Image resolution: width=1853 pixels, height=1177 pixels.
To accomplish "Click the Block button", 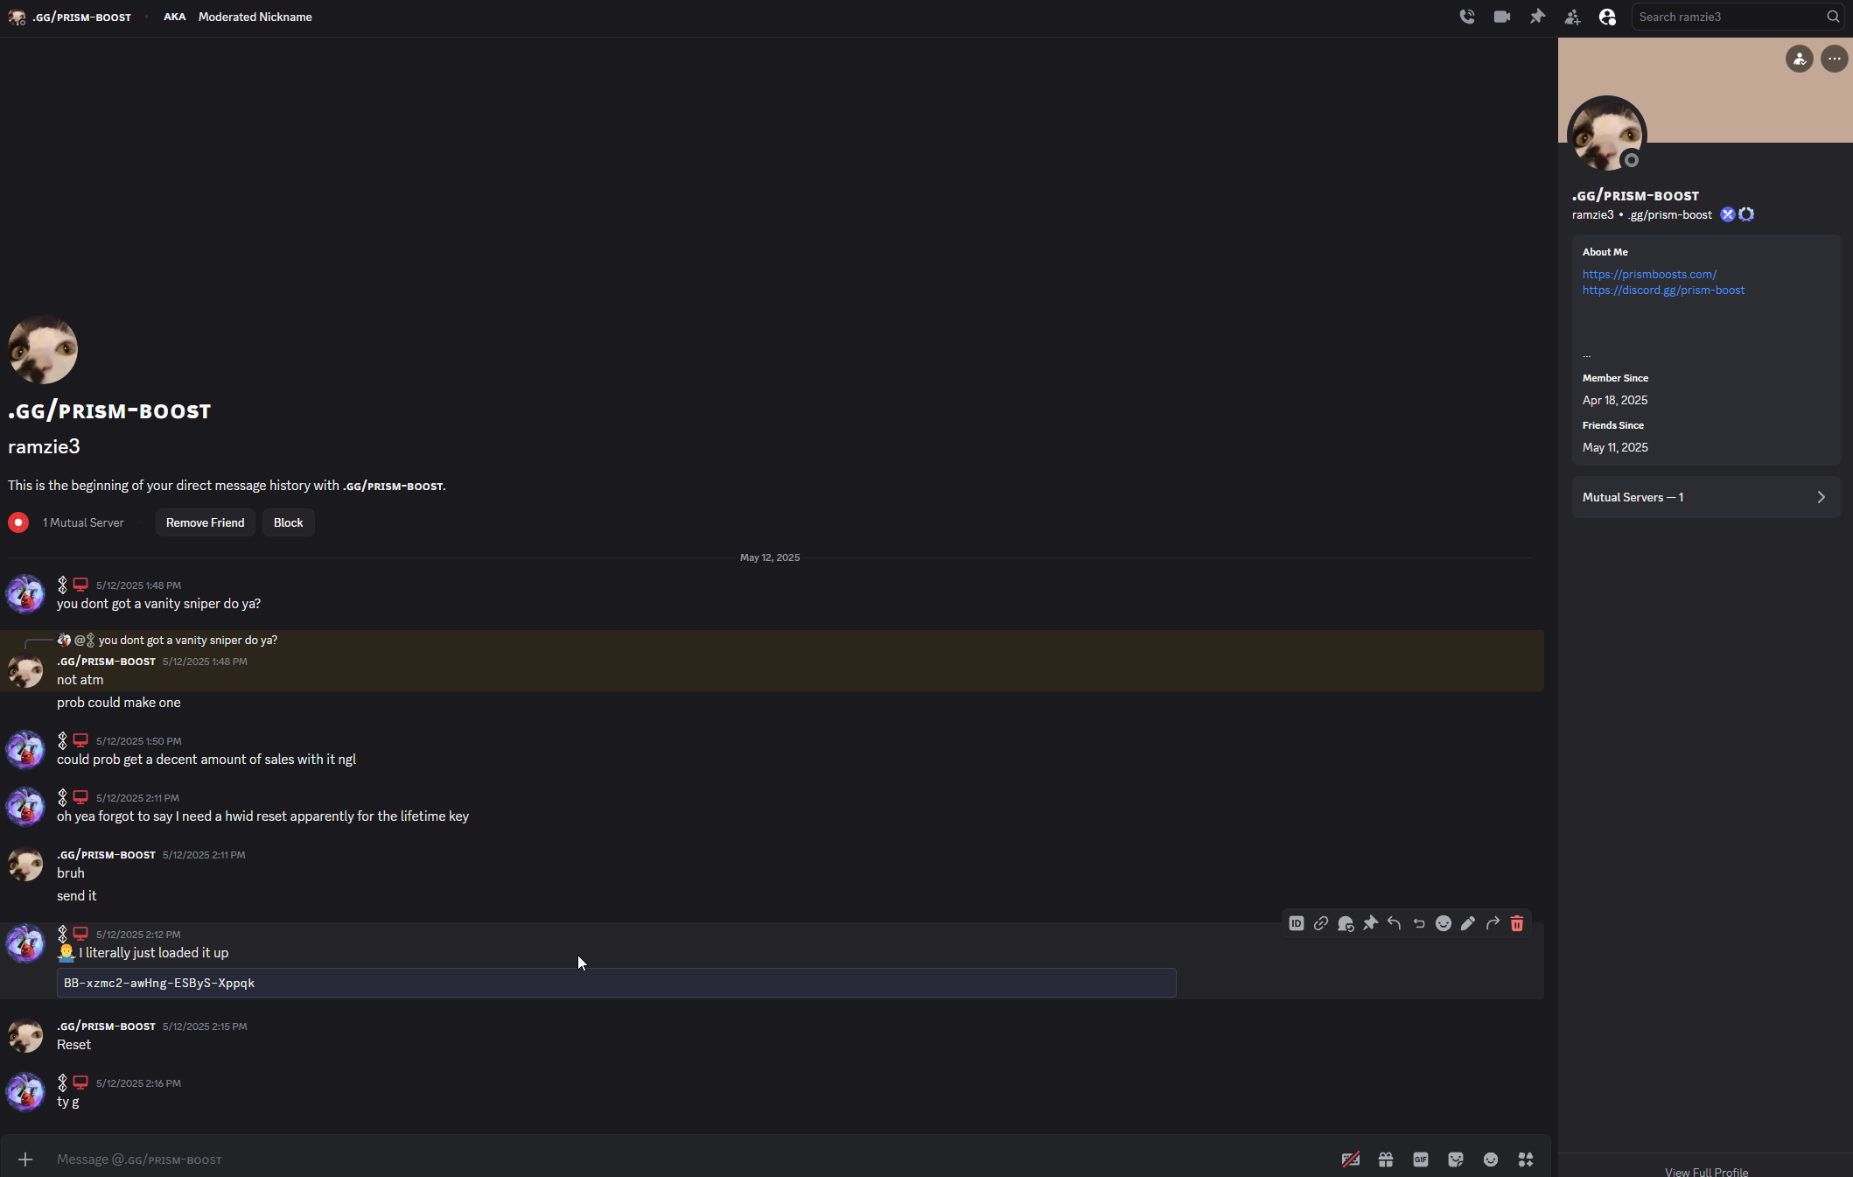I will pos(288,522).
